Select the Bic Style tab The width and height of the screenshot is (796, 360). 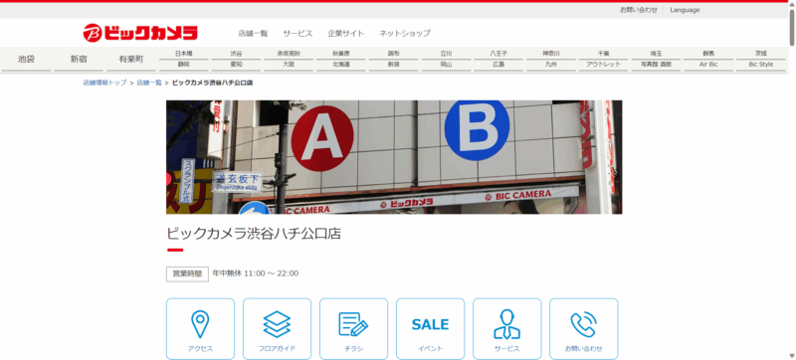coord(761,65)
